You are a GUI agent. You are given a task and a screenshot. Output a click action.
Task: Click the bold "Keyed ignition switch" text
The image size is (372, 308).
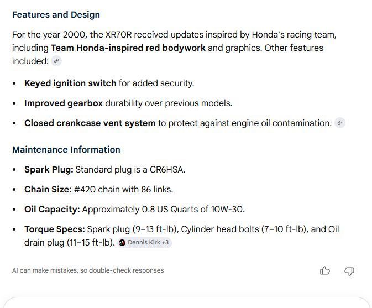(x=70, y=83)
